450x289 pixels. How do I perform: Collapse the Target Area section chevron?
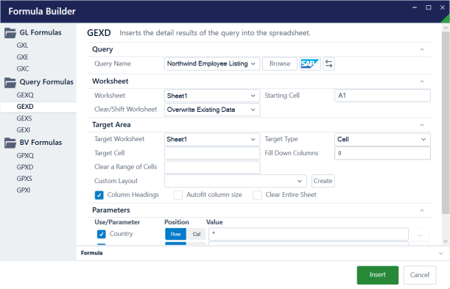pos(422,125)
